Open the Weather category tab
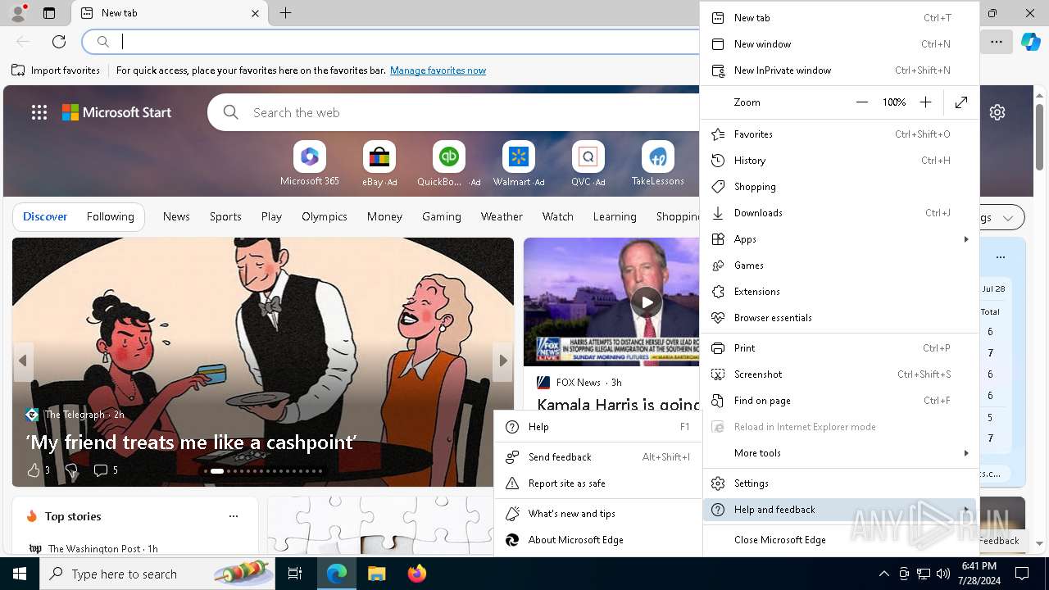Image resolution: width=1049 pixels, height=590 pixels. pos(502,216)
